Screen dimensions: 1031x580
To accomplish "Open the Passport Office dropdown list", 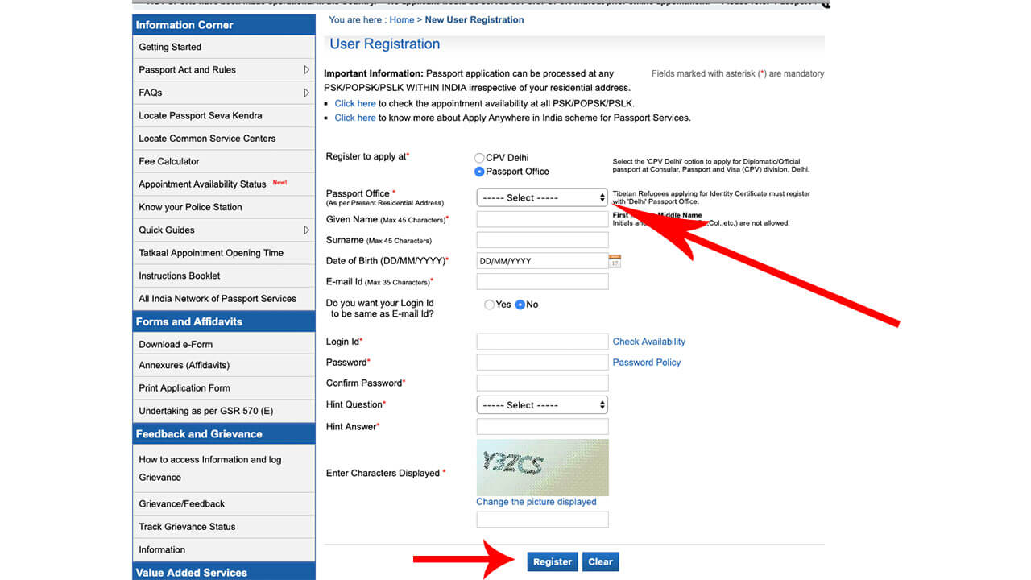I will [542, 197].
